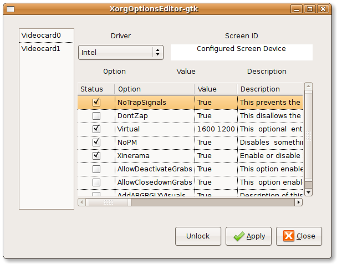Click the Value column header

coord(216,89)
